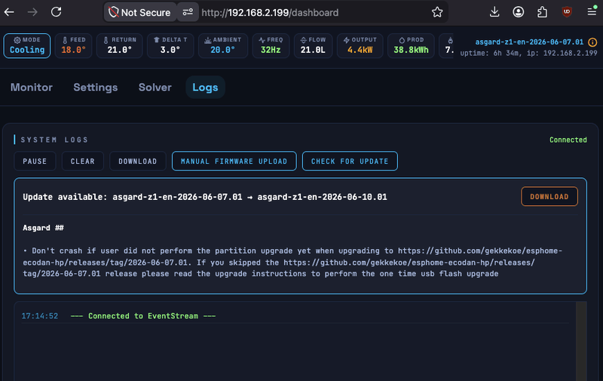
Task: Open the site permissions icon in address bar
Action: (x=188, y=12)
